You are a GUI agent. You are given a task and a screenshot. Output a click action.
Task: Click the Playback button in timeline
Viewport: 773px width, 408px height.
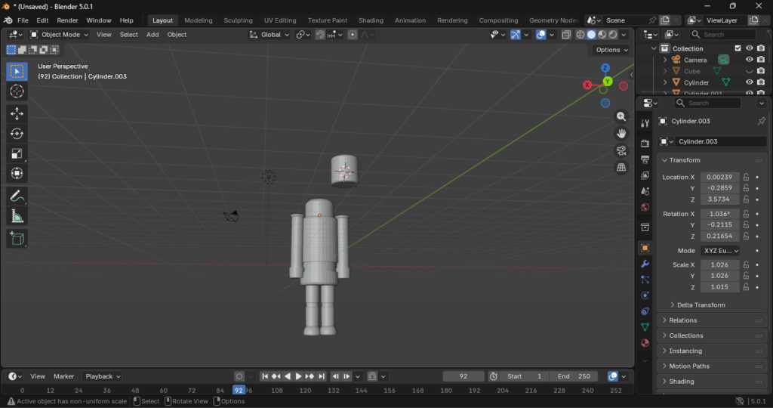[103, 376]
